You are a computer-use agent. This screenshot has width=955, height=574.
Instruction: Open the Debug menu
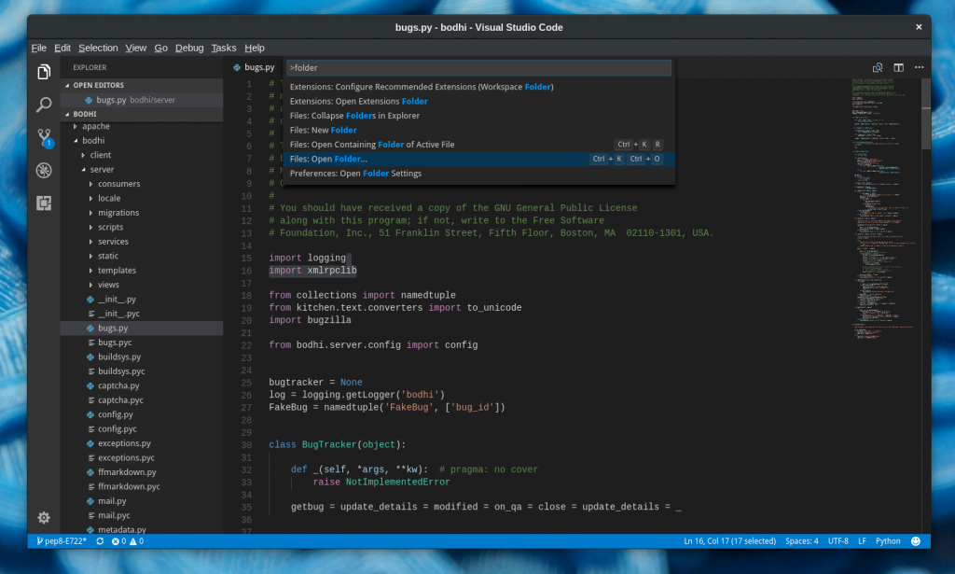pyautogui.click(x=189, y=48)
